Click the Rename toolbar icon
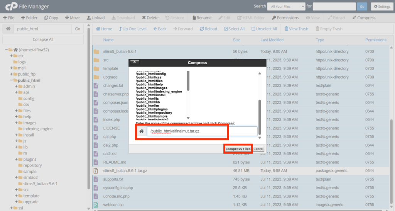 [x=194, y=18]
